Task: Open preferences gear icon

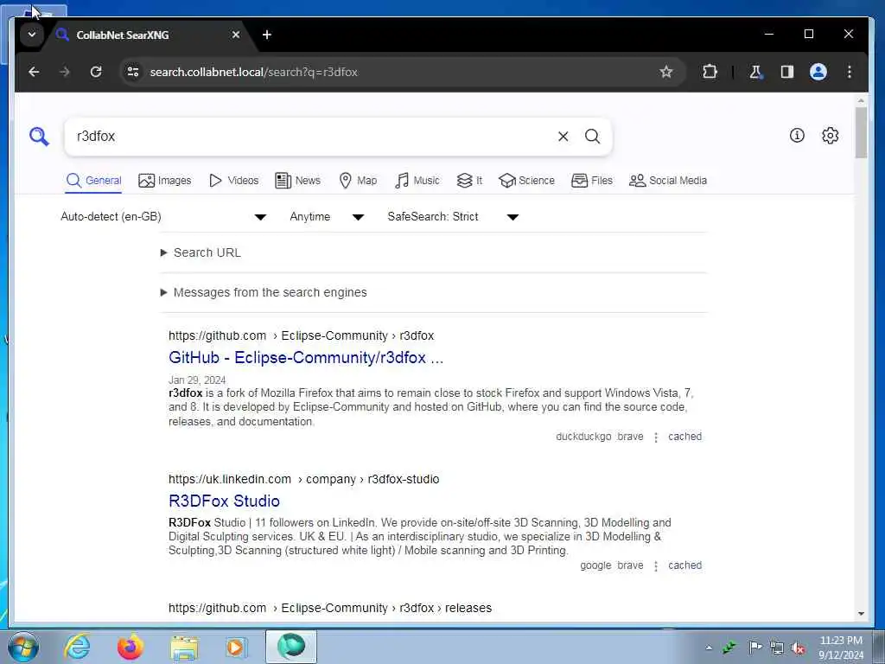Action: (830, 136)
